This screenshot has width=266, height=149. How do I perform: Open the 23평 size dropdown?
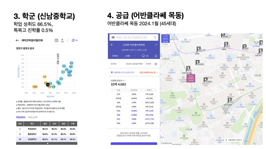pos(130,56)
